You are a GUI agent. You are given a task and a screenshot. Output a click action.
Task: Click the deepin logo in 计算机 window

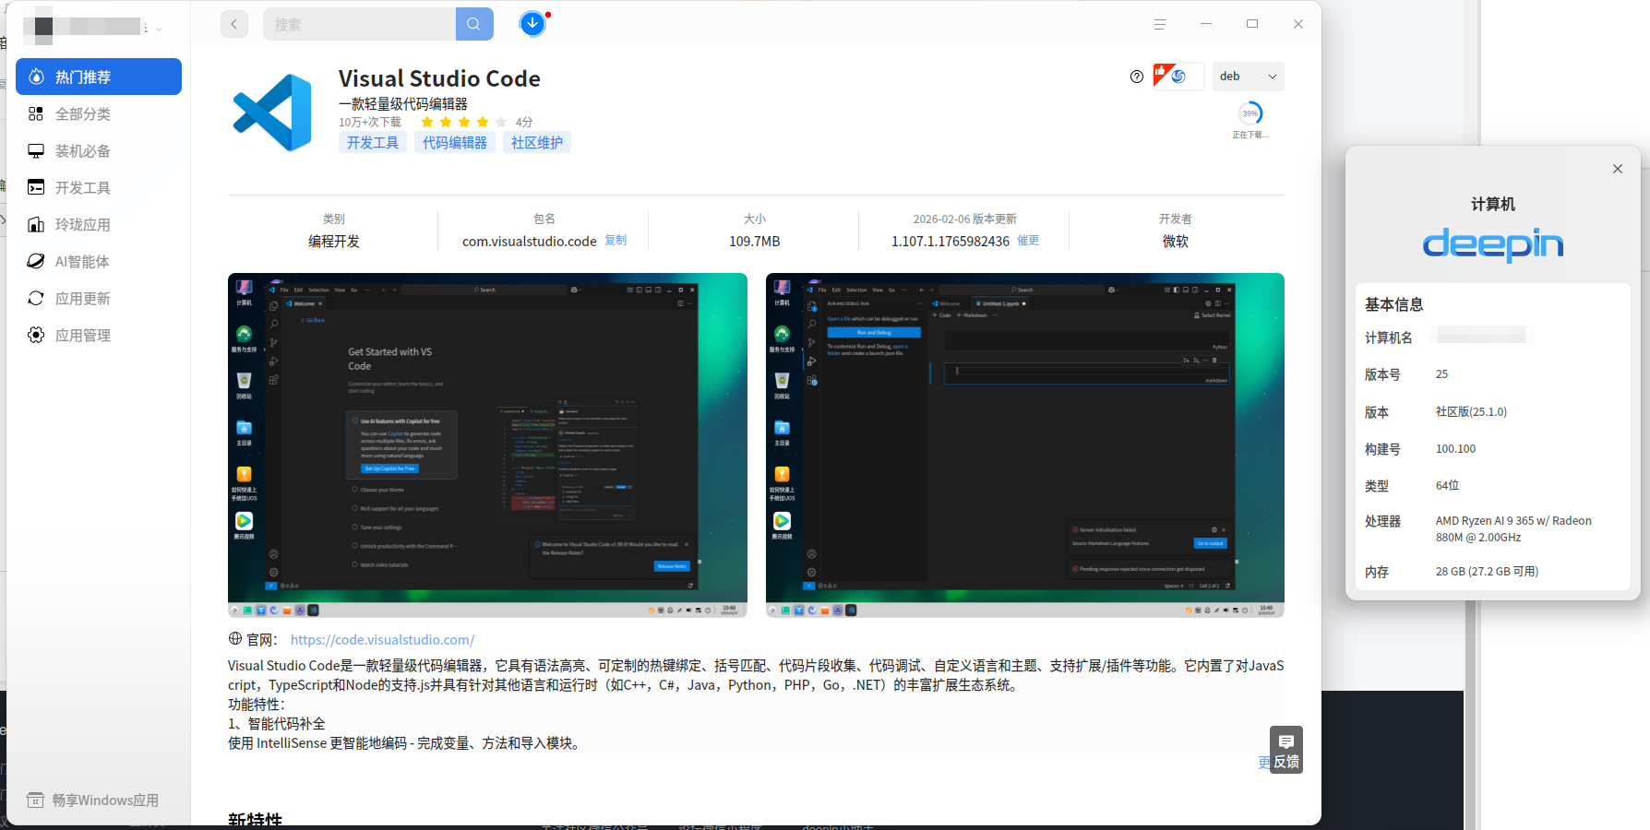click(x=1493, y=244)
